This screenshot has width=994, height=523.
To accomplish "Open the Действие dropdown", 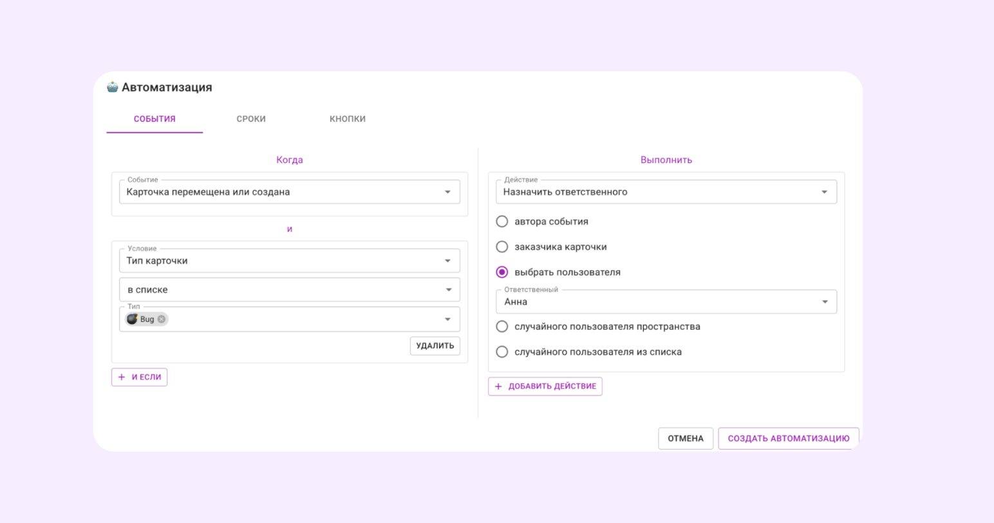I will click(666, 192).
